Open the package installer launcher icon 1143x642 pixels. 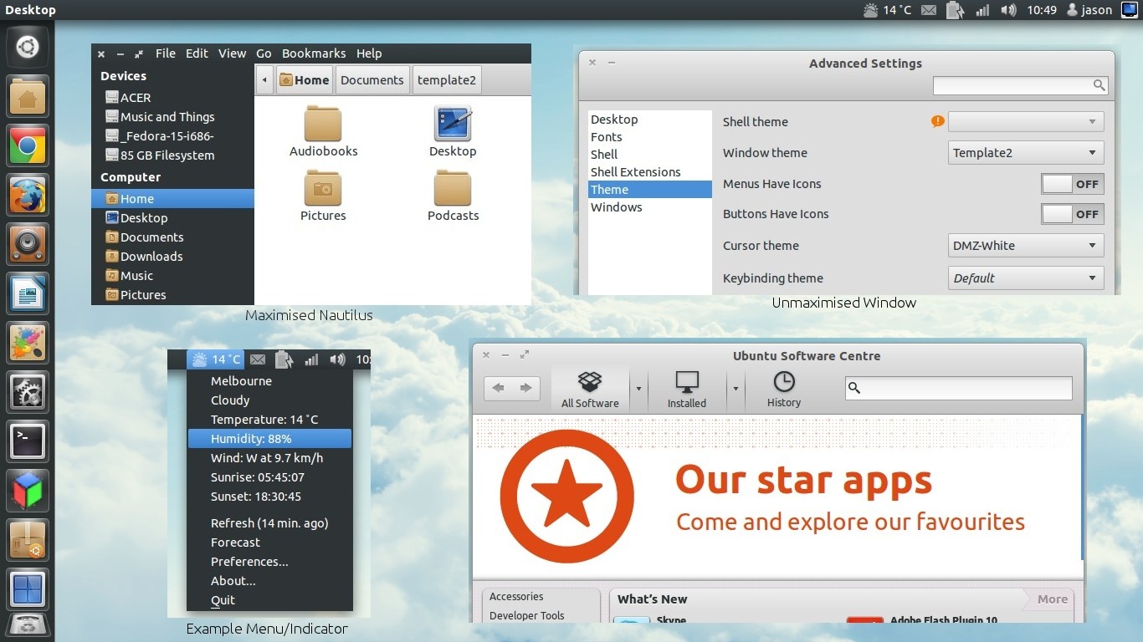pyautogui.click(x=28, y=541)
